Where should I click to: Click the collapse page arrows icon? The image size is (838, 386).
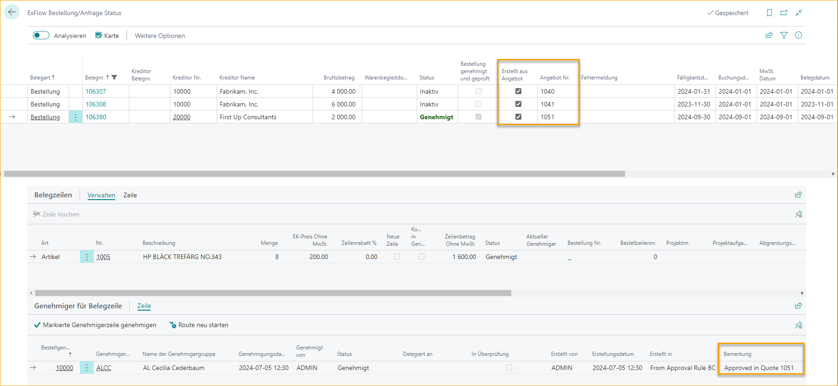pos(799,13)
